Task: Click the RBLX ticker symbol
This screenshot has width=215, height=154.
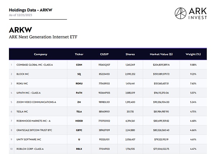Action: (x=79, y=149)
